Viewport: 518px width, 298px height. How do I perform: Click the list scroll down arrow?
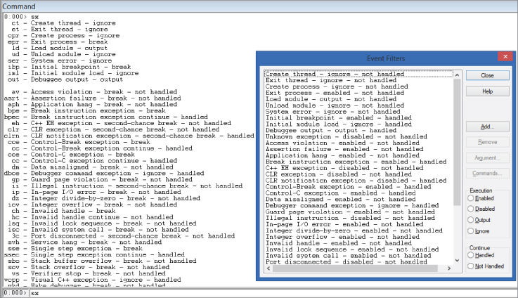coord(458,260)
